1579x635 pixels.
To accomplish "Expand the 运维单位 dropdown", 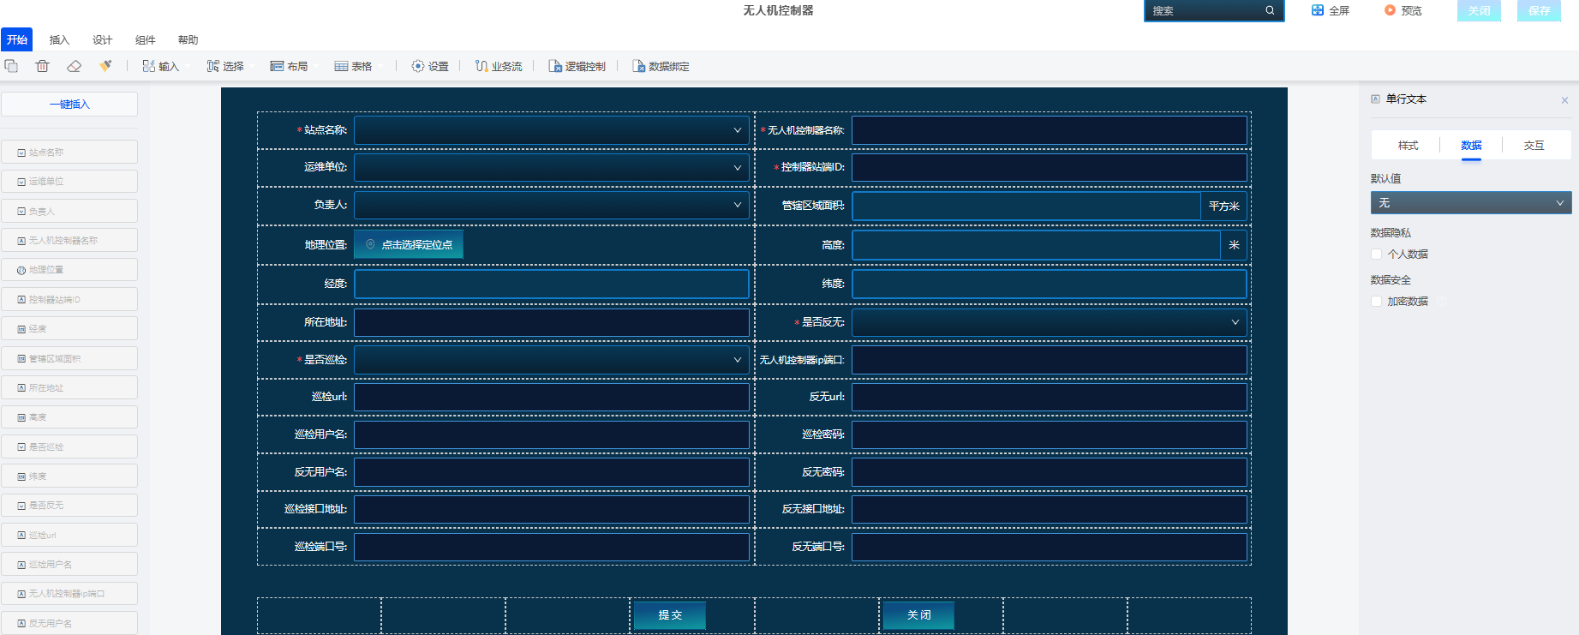I will click(552, 167).
